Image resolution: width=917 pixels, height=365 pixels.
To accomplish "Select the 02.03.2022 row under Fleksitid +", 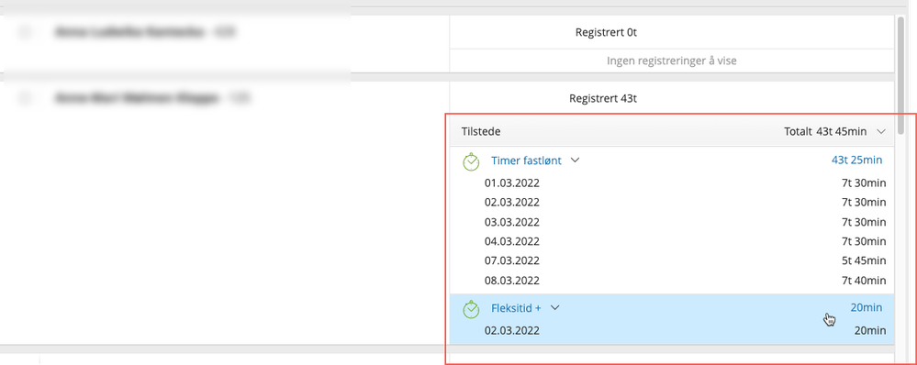I will (x=672, y=330).
